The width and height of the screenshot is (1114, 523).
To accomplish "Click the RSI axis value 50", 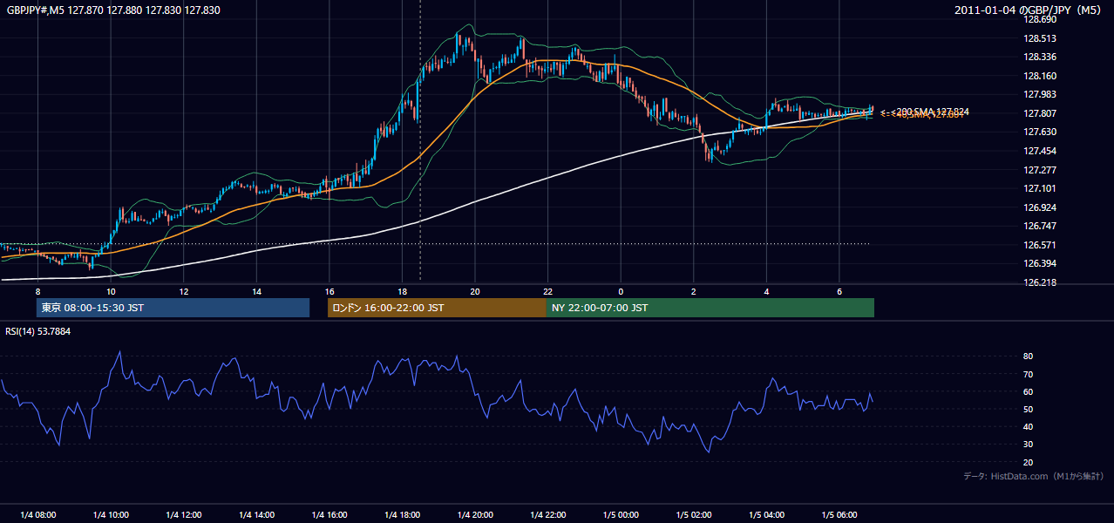I will (x=1029, y=409).
